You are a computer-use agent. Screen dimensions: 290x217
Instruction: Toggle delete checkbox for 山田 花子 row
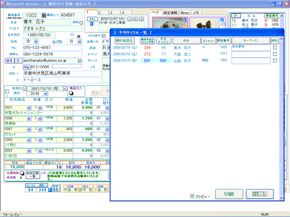click(x=275, y=60)
